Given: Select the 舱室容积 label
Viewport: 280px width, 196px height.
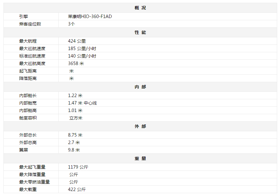Looking at the screenshot, I should click(28, 118).
